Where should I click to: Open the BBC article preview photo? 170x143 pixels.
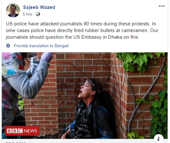click(x=85, y=95)
